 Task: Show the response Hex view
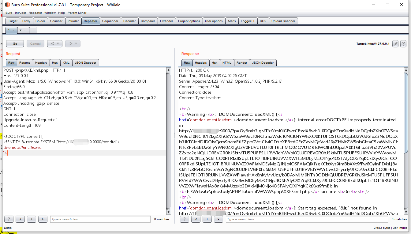click(x=215, y=63)
